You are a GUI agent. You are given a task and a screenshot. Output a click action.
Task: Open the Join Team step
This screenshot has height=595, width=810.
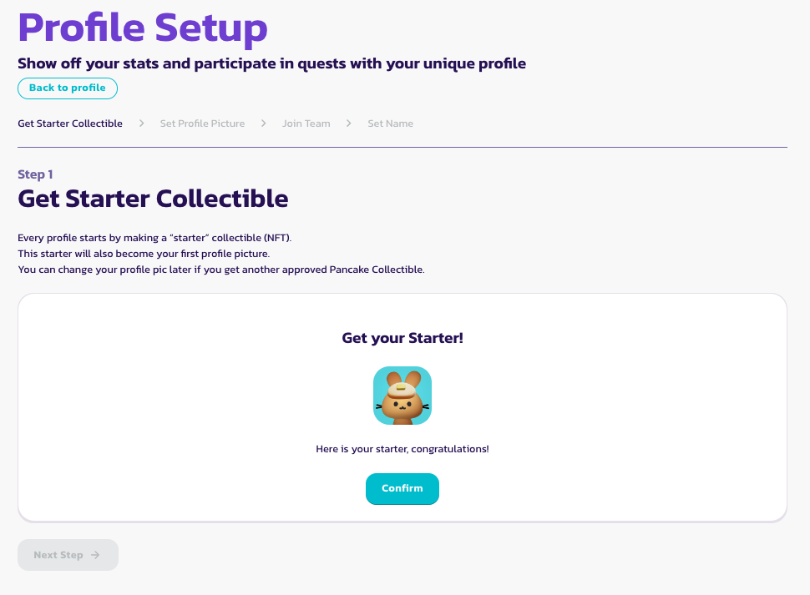coord(306,124)
